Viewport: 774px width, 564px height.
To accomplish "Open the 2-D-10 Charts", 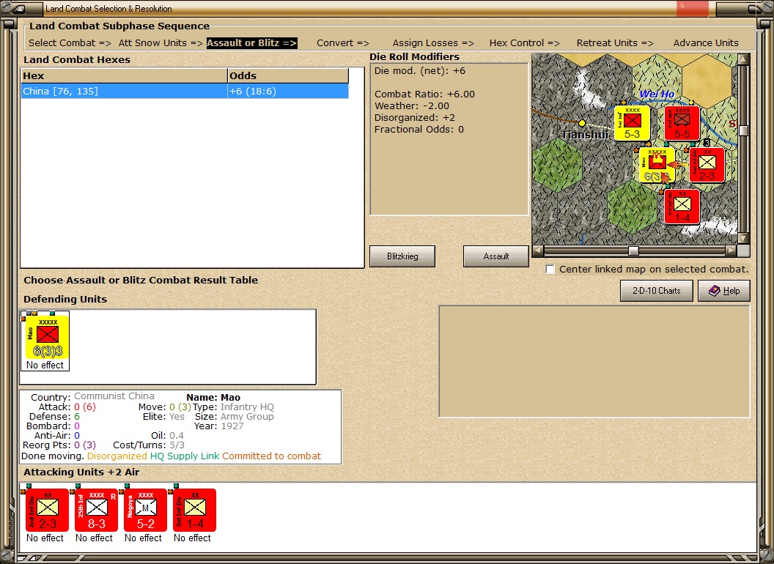I will tap(657, 291).
